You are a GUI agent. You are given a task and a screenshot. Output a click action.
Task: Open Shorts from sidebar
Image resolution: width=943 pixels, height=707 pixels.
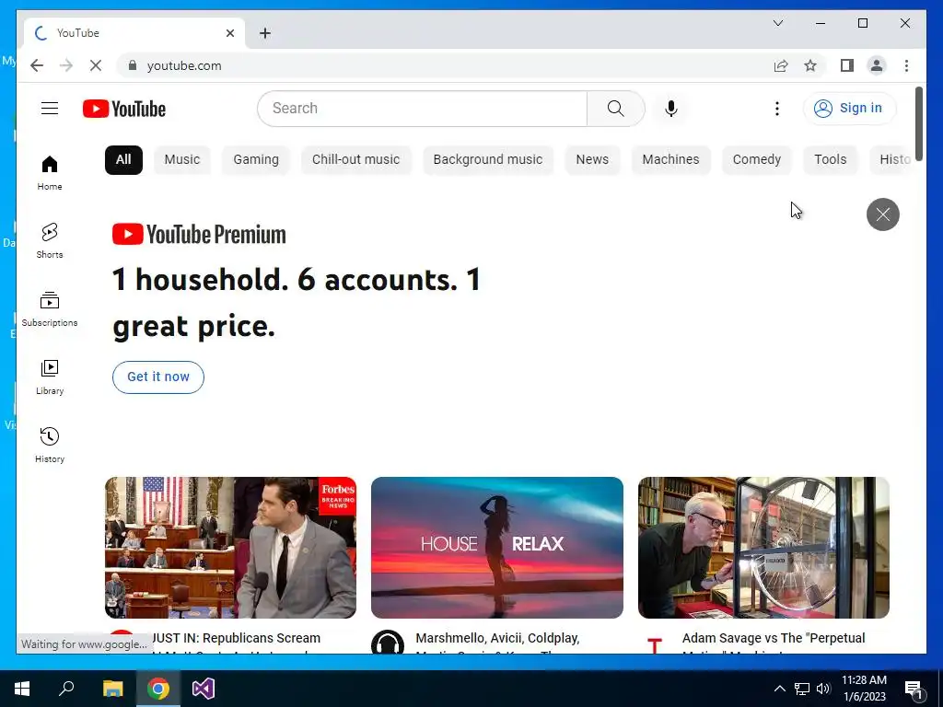(x=50, y=241)
